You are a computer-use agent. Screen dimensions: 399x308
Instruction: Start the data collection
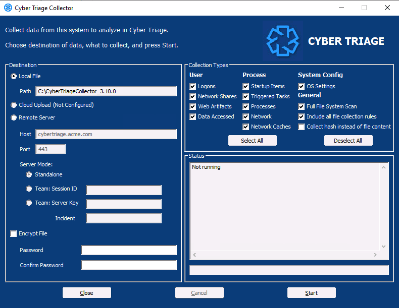pos(312,293)
